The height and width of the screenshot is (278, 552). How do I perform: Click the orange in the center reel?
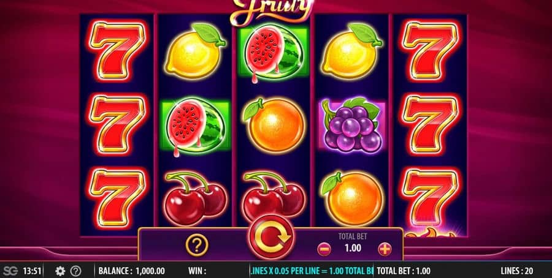(274, 125)
